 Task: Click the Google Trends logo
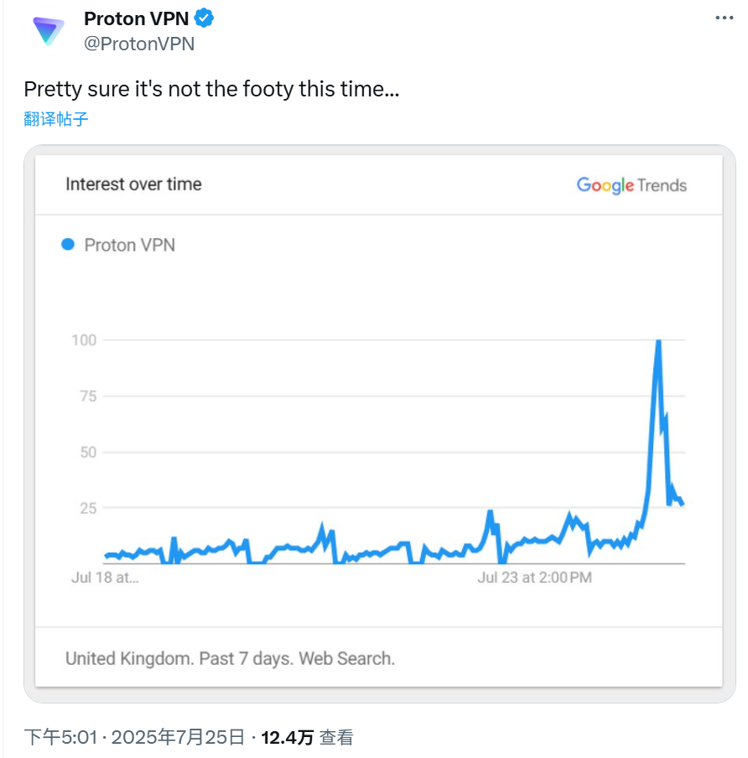pos(631,185)
